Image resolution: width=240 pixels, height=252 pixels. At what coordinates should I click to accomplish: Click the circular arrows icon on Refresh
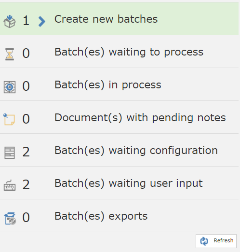204,241
